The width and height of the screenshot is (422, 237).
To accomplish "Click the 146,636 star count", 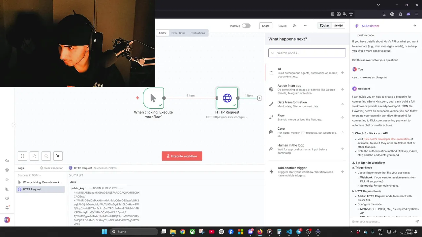I will point(338,26).
